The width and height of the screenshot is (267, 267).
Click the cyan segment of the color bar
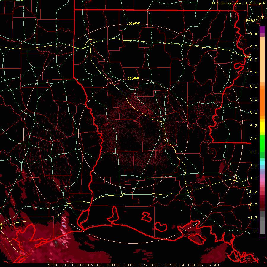(x=262, y=163)
